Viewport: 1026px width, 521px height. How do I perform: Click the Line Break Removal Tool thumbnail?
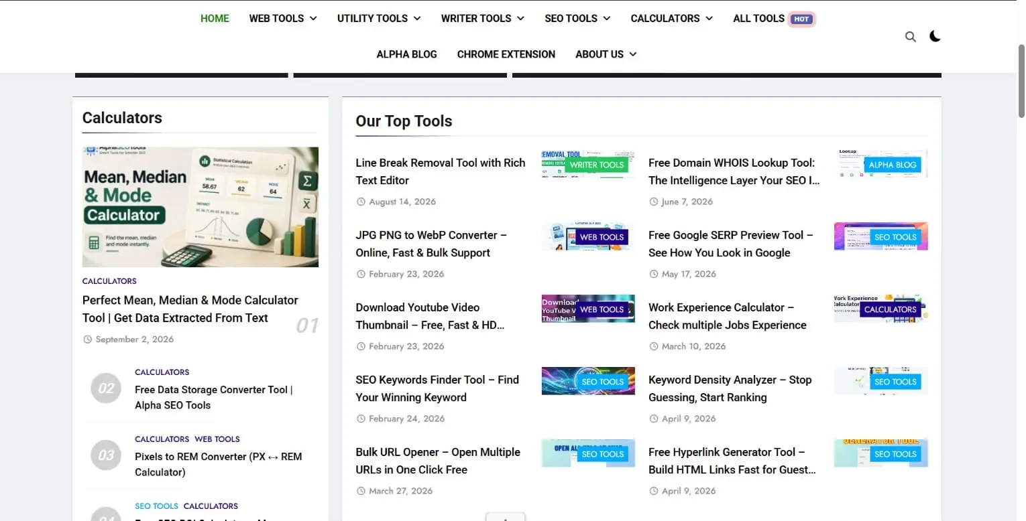click(588, 163)
